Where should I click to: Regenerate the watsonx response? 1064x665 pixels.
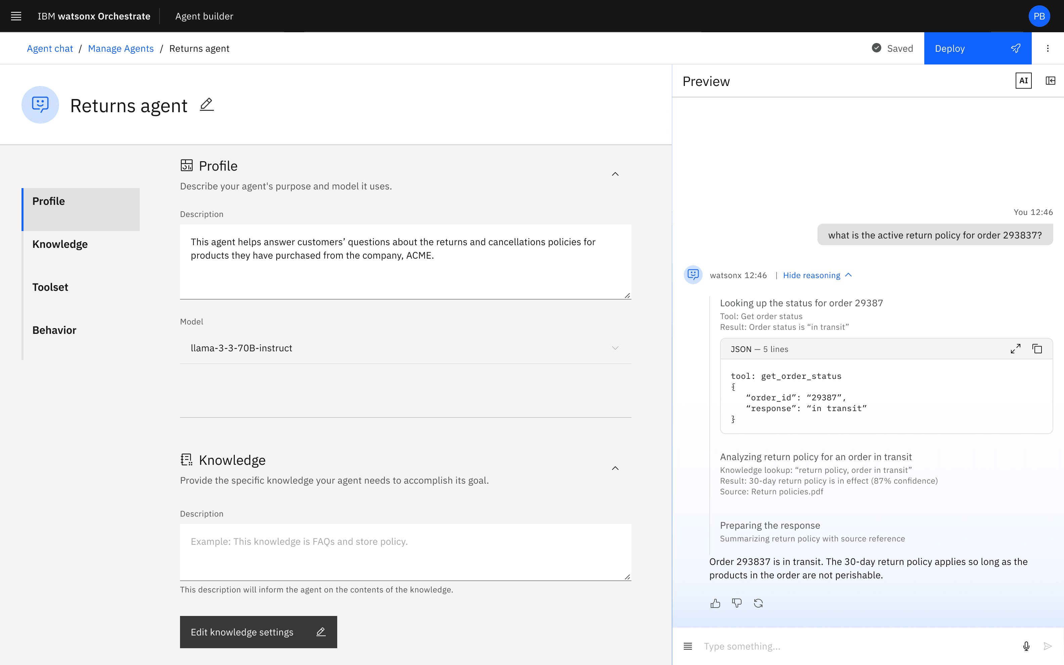pos(758,604)
